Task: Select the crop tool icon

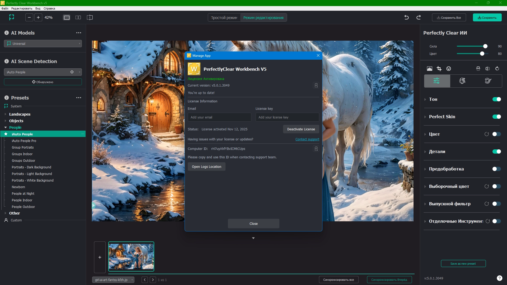Action: pos(439,69)
